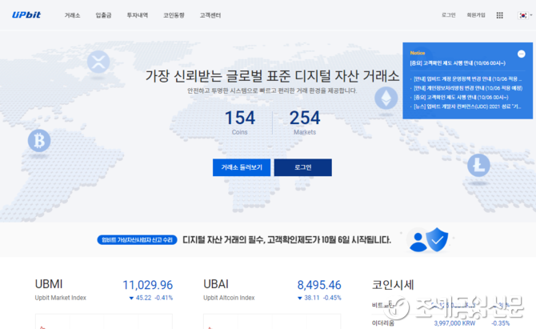
Task: Open the apps grid menu icon
Action: pos(500,15)
